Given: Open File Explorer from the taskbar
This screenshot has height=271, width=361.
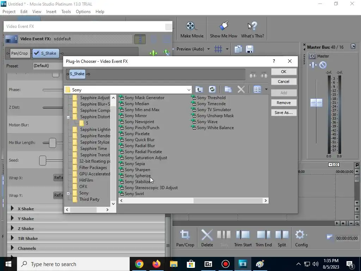Looking at the screenshot, I should (173, 264).
